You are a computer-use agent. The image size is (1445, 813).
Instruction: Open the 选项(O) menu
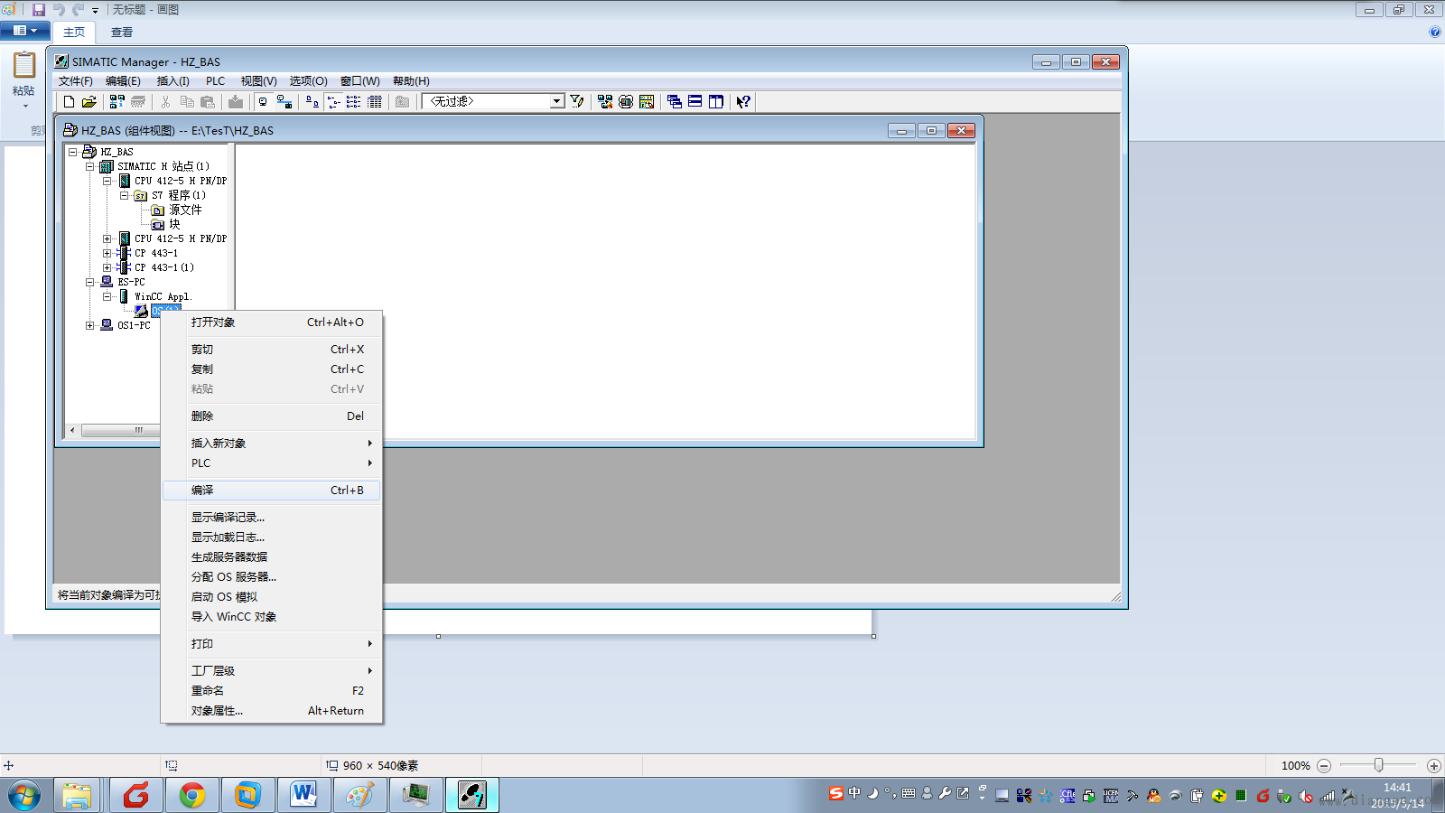[x=308, y=81]
